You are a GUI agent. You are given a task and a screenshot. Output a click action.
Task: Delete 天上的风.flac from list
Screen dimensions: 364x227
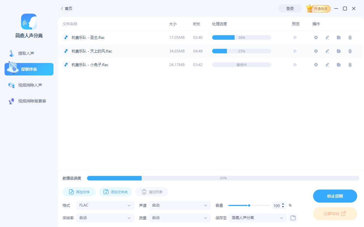pos(350,51)
